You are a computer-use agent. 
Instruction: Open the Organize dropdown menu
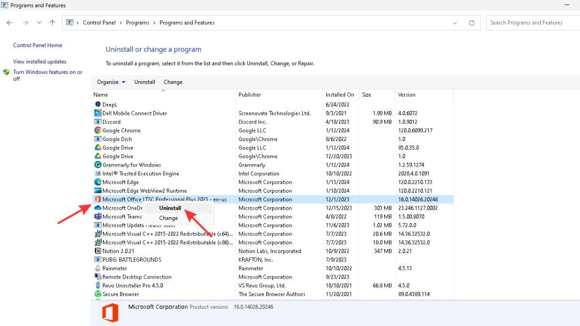(111, 82)
